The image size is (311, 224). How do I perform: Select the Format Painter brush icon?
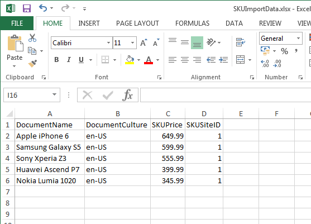pos(32,64)
